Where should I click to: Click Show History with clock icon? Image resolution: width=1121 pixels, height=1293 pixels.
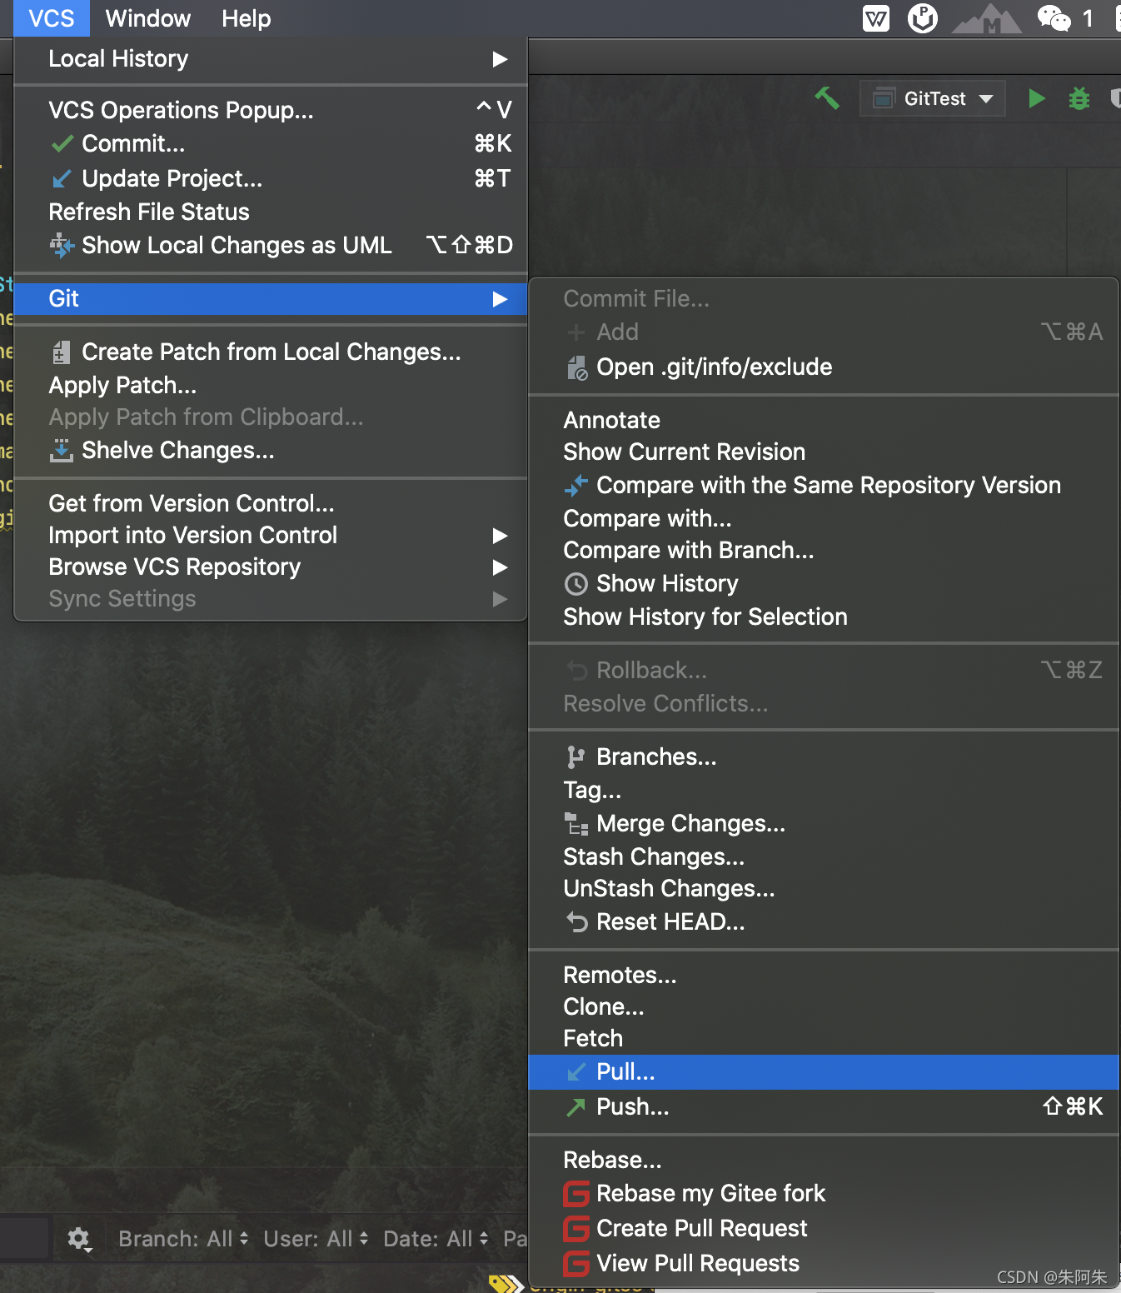(x=823, y=583)
